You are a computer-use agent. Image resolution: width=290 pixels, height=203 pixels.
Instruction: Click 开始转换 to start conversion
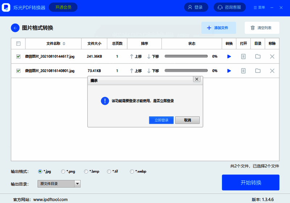[250, 182]
